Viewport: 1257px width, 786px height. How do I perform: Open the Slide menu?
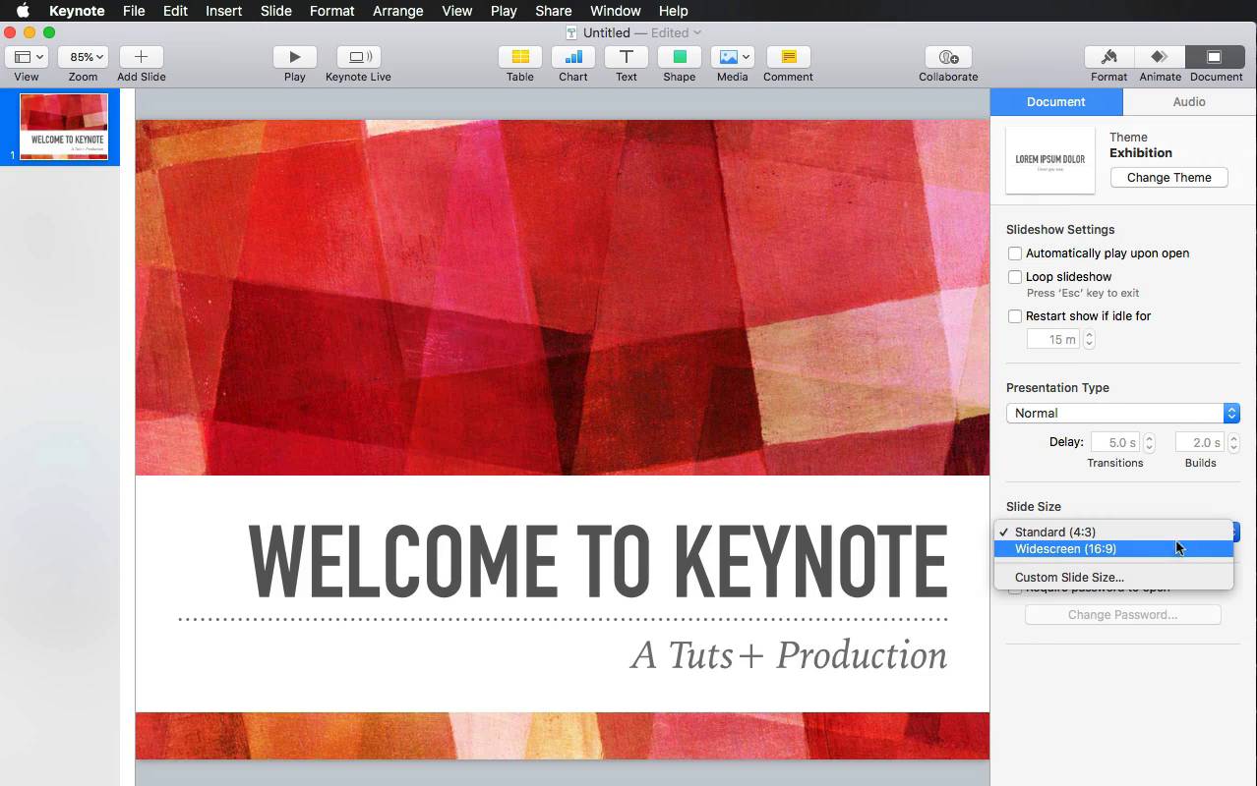click(275, 11)
